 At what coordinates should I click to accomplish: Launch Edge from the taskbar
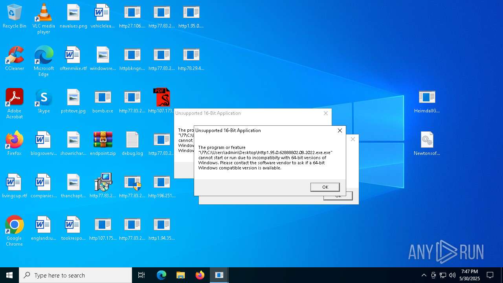(x=162, y=275)
